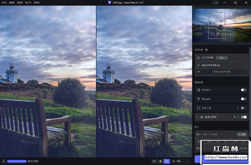Image resolution: width=251 pixels, height=165 pixels.
Task: Click the 消除噪点 denoise icon
Action: click(x=198, y=90)
